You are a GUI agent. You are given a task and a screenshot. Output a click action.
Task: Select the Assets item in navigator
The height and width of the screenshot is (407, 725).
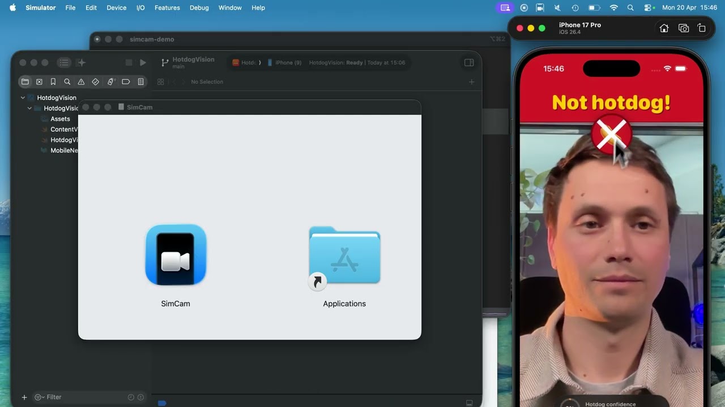pyautogui.click(x=60, y=119)
